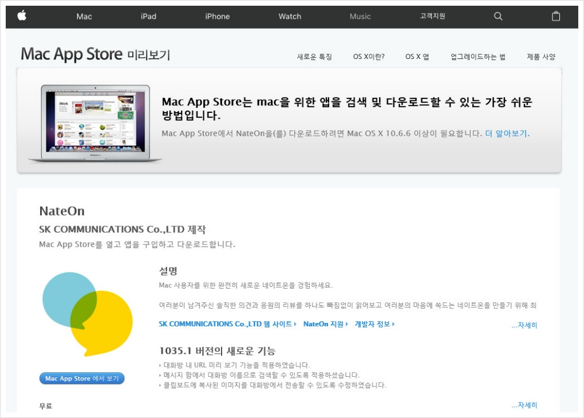Open the 고객지원 menu item
This screenshot has width=584, height=418.
432,16
